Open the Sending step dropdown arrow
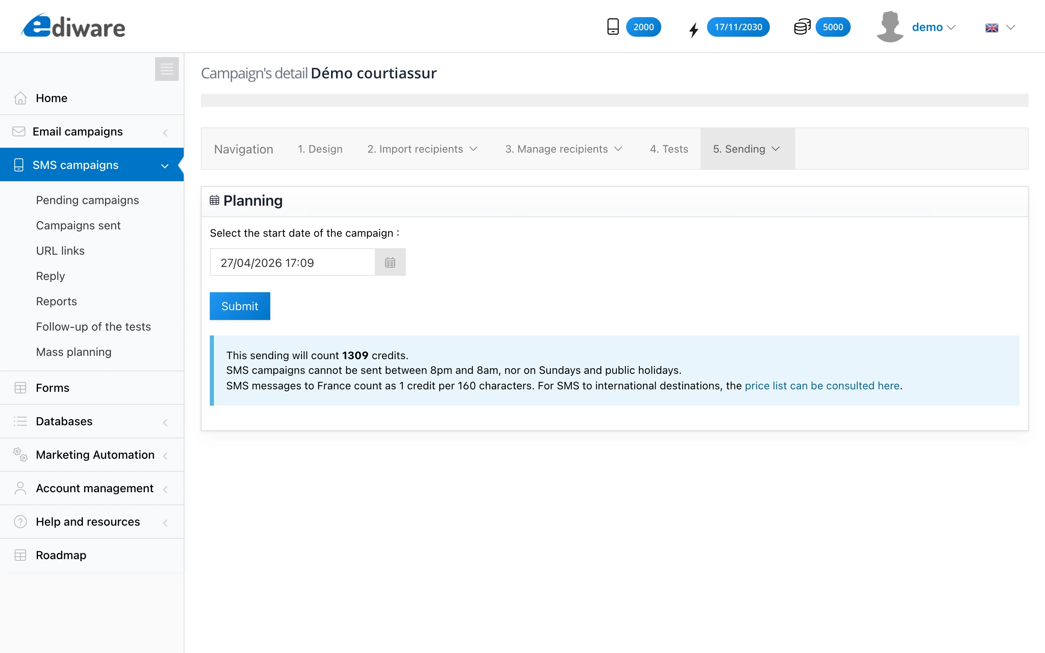1045x653 pixels. click(776, 149)
